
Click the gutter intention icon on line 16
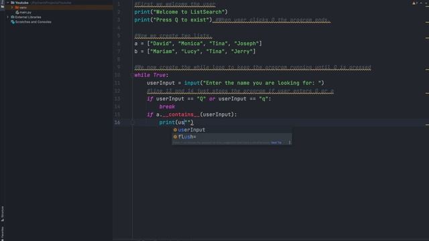pos(132,123)
